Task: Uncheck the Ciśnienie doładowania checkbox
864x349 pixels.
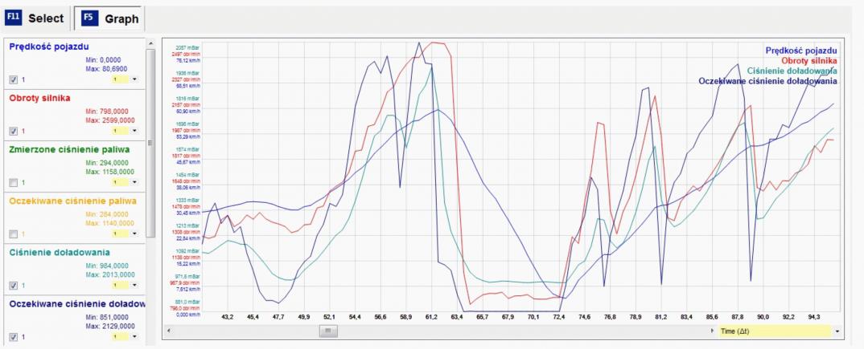Action: coord(13,286)
